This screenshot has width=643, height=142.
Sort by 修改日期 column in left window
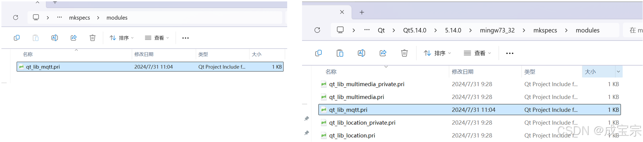pyautogui.click(x=144, y=54)
